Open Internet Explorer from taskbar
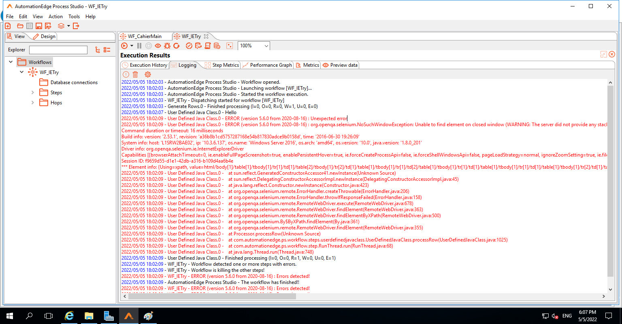 [x=69, y=316]
